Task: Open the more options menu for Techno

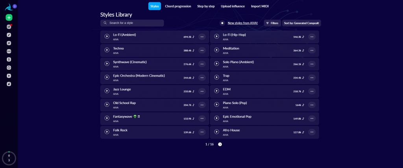Action: pos(202,50)
